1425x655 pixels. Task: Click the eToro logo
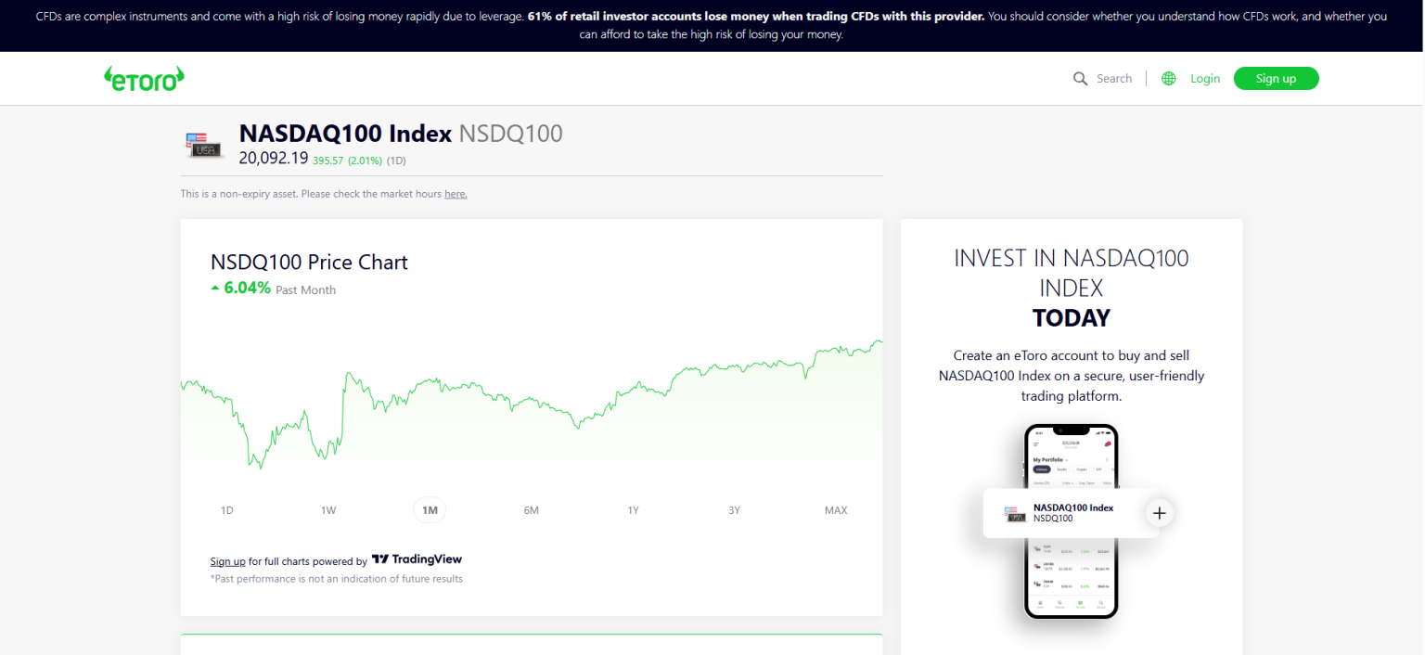(x=144, y=79)
